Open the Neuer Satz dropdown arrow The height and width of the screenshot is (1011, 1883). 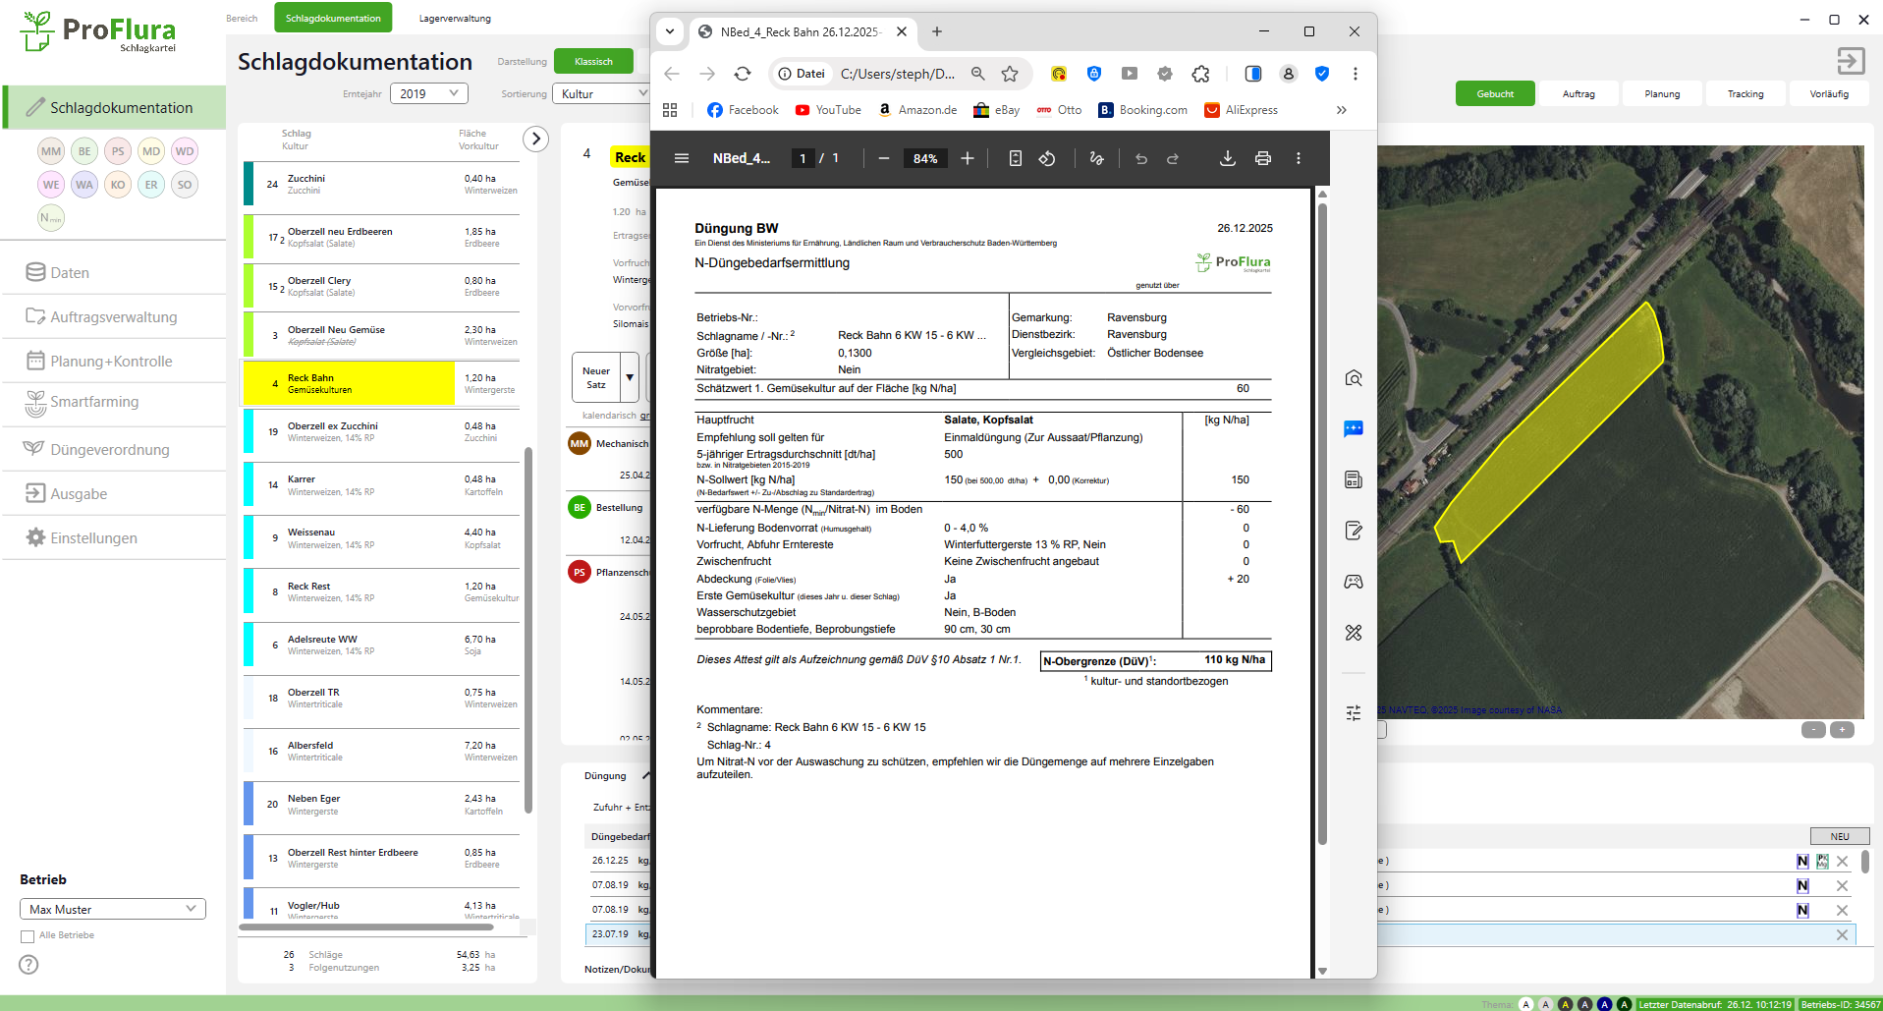pyautogui.click(x=630, y=377)
